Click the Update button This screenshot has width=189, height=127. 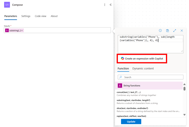pos(131,121)
